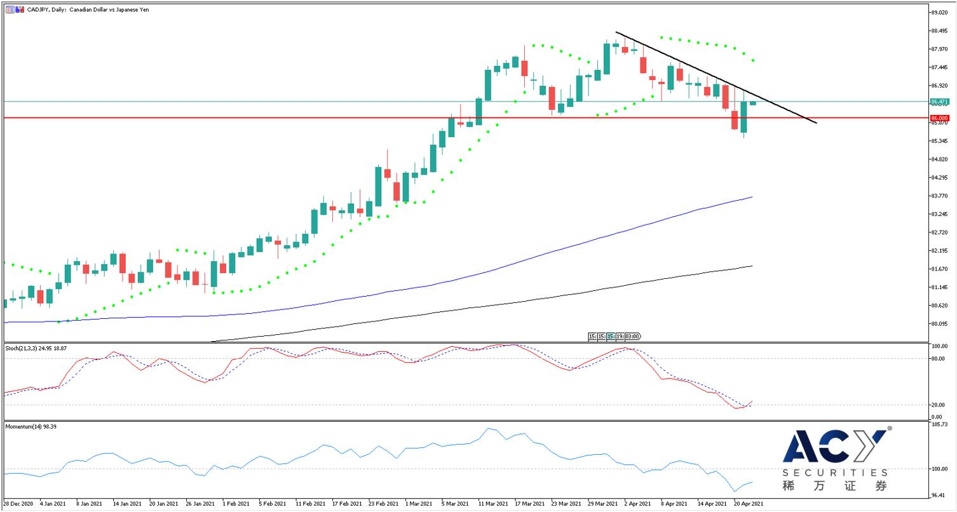Select the 03:00 event marker flag

[632, 337]
